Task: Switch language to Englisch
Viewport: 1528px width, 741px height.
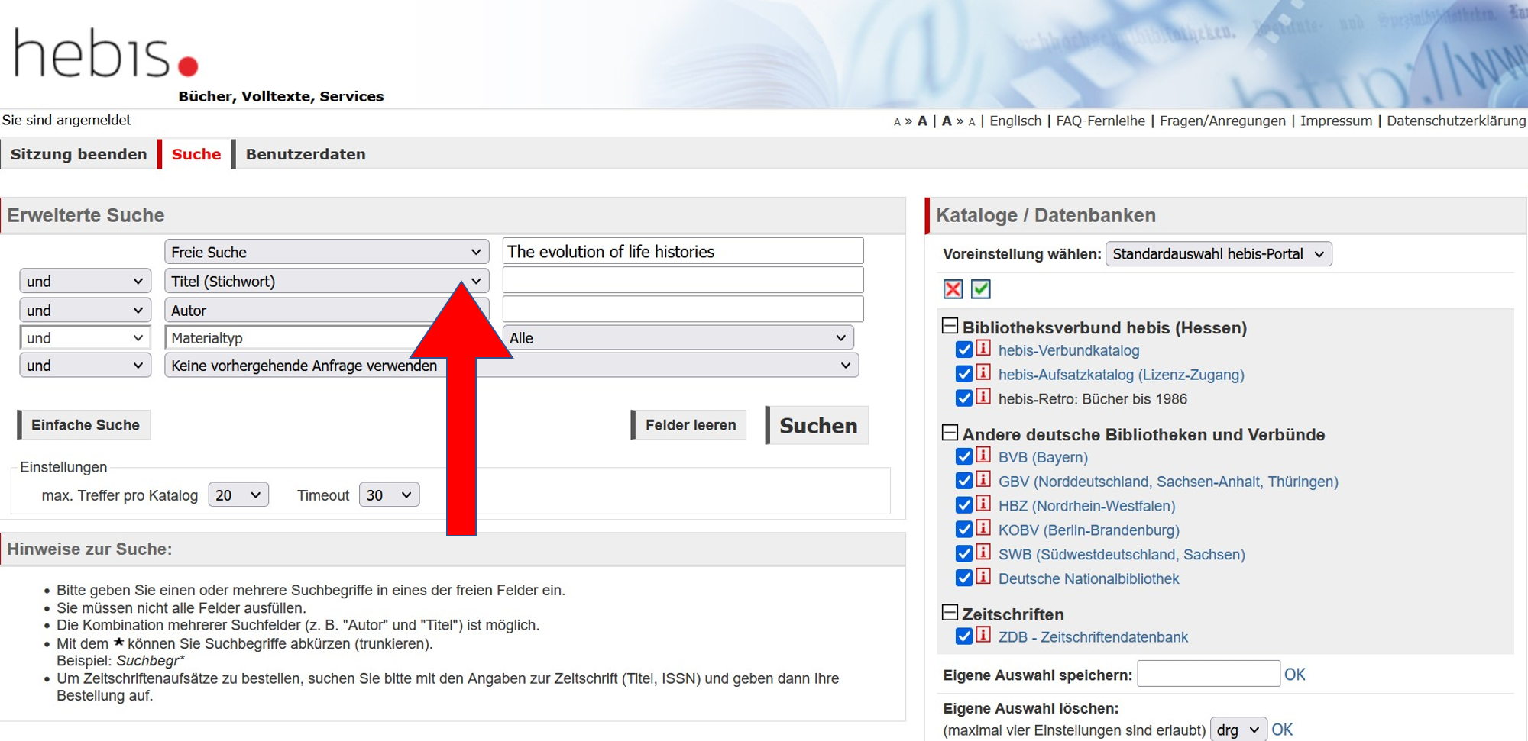Action: tap(1015, 121)
